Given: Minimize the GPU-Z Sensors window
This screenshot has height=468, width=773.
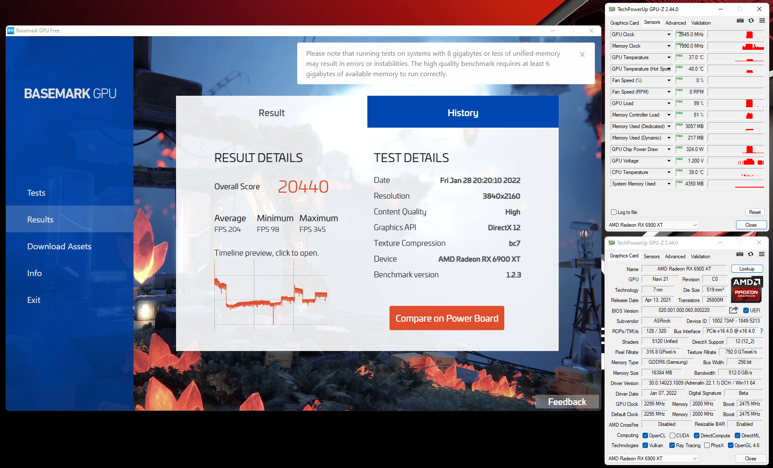Looking at the screenshot, I should tap(720, 9).
